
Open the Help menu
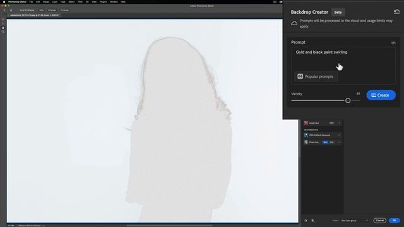point(123,2)
